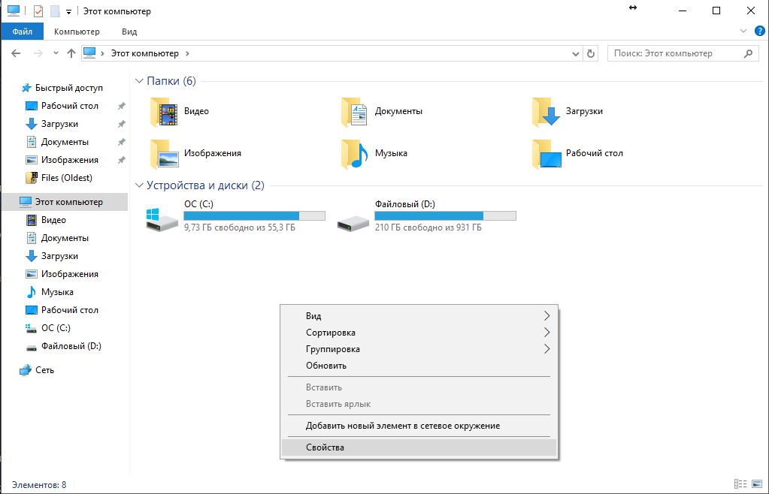The width and height of the screenshot is (769, 494).
Task: Click the Быстрый доступ star item
Action: [62, 88]
